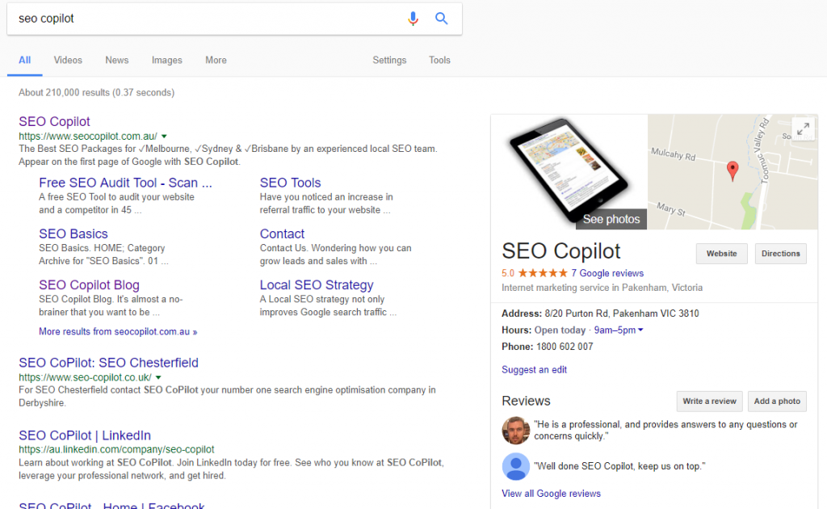View all Google reviews
The width and height of the screenshot is (827, 509).
coord(551,494)
